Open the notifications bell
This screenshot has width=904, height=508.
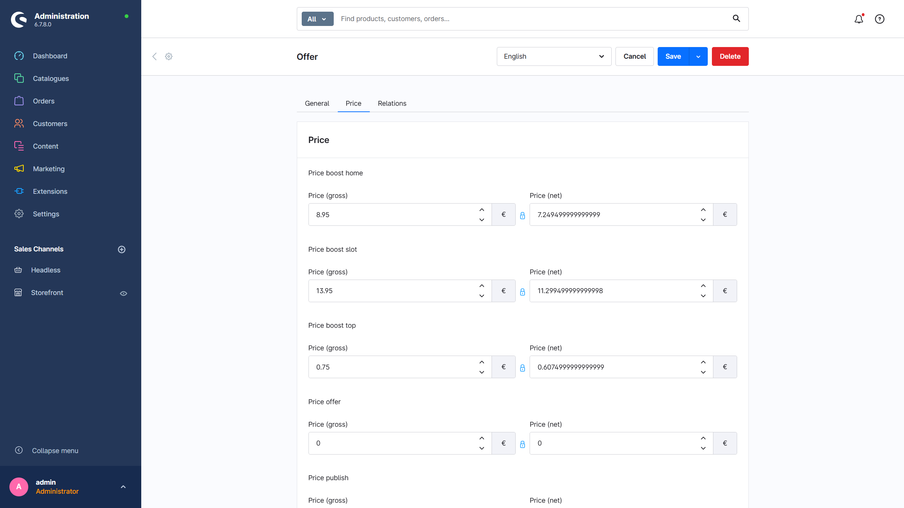[x=858, y=19]
